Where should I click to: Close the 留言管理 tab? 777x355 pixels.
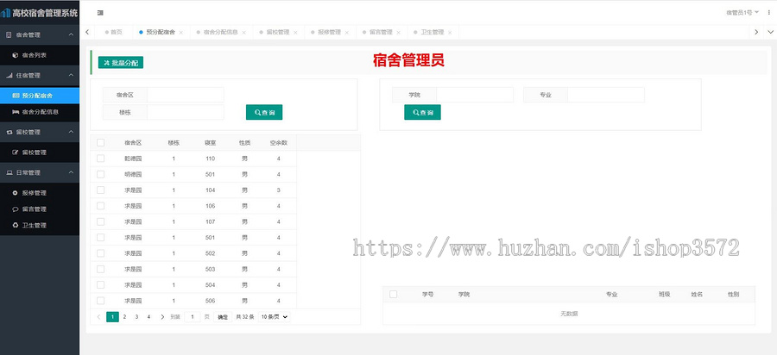click(x=398, y=33)
